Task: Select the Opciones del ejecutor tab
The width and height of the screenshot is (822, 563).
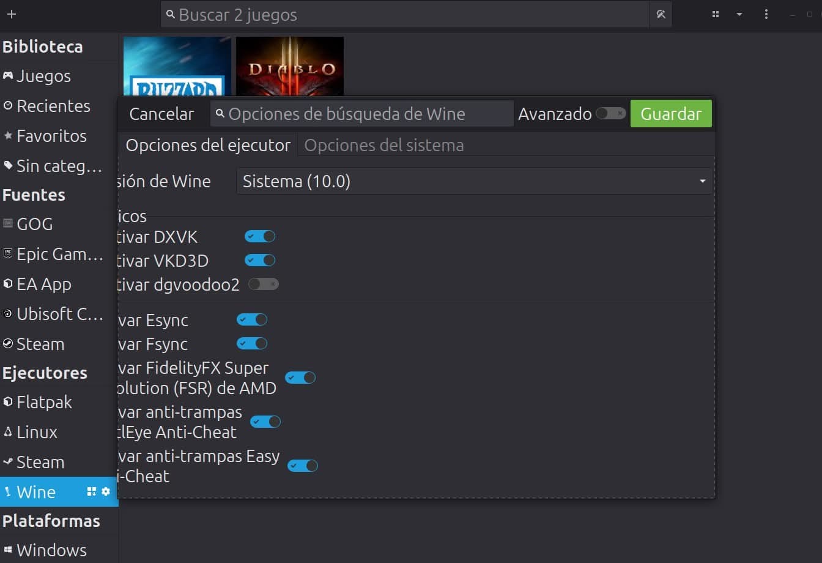Action: tap(208, 146)
